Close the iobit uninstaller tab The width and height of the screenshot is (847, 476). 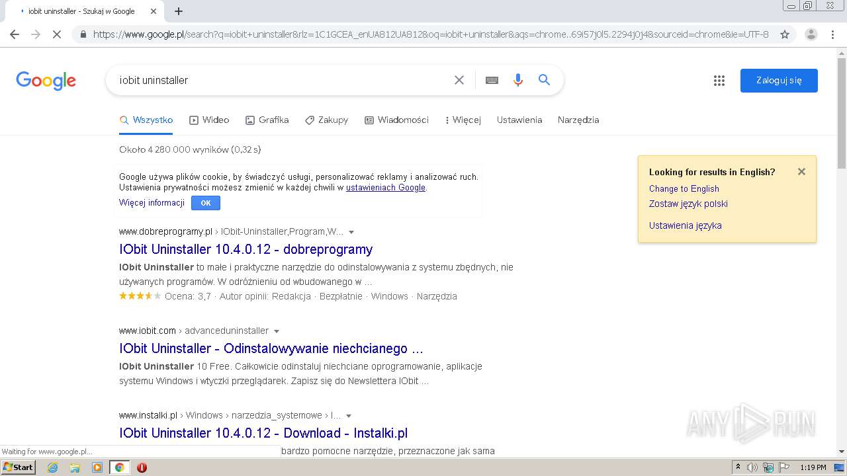[x=154, y=11]
